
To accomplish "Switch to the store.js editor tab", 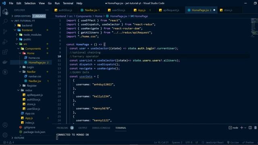I will tap(228, 10).
